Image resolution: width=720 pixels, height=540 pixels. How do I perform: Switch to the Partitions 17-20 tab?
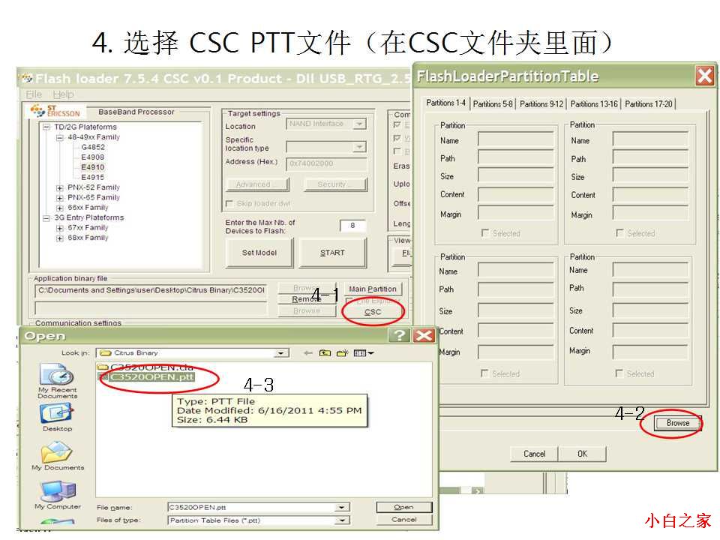coord(648,104)
